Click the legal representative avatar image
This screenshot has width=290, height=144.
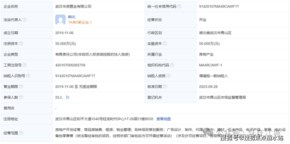click(60, 20)
